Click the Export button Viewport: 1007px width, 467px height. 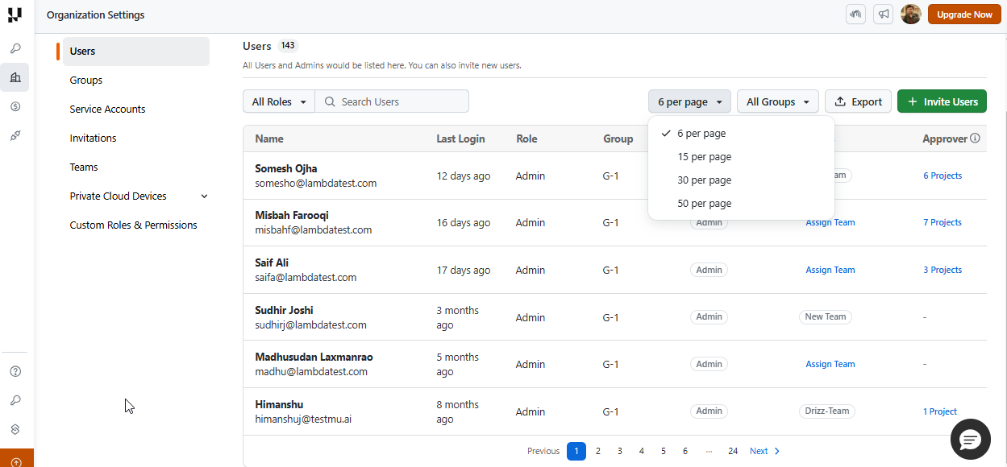point(858,101)
